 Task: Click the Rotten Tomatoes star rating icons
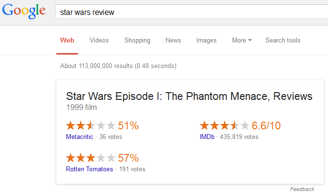(x=91, y=158)
